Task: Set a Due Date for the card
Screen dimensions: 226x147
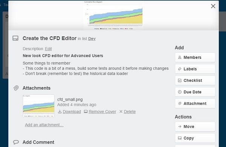Action: [x=195, y=92]
